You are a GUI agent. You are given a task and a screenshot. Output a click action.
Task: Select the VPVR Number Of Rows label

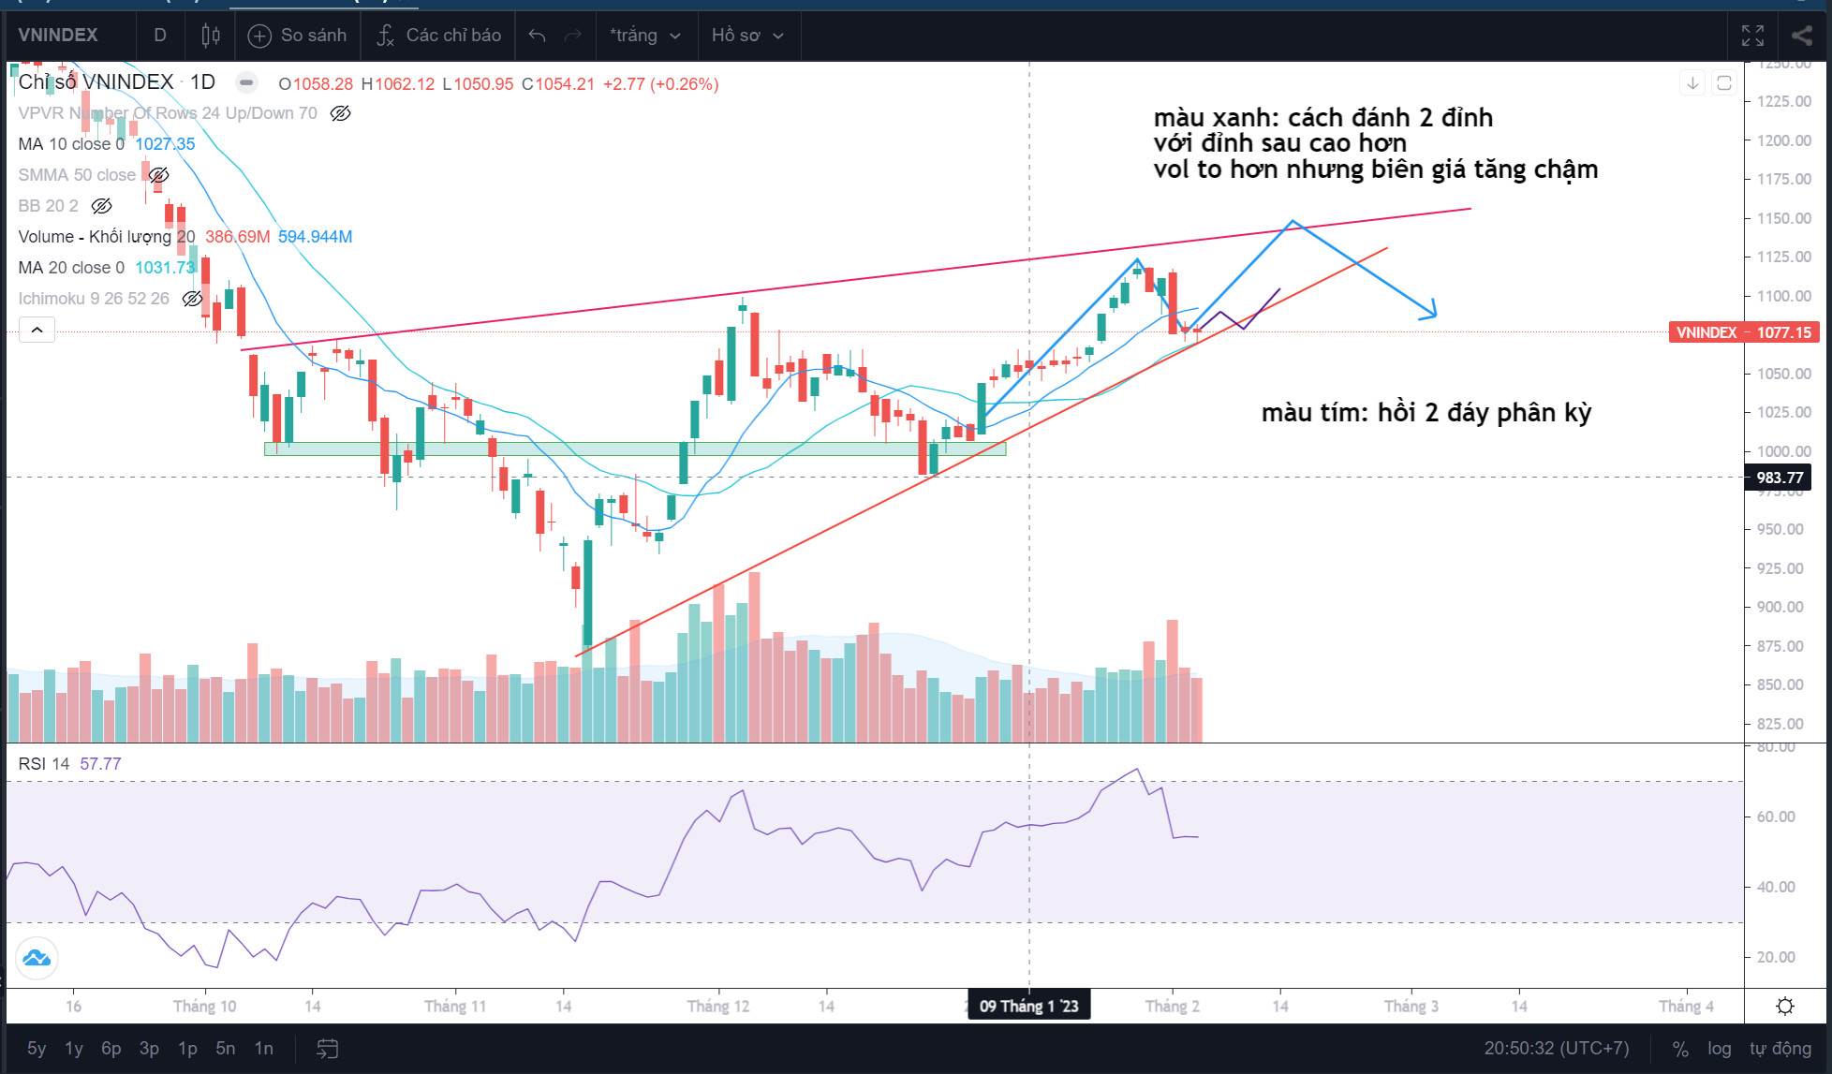click(168, 113)
